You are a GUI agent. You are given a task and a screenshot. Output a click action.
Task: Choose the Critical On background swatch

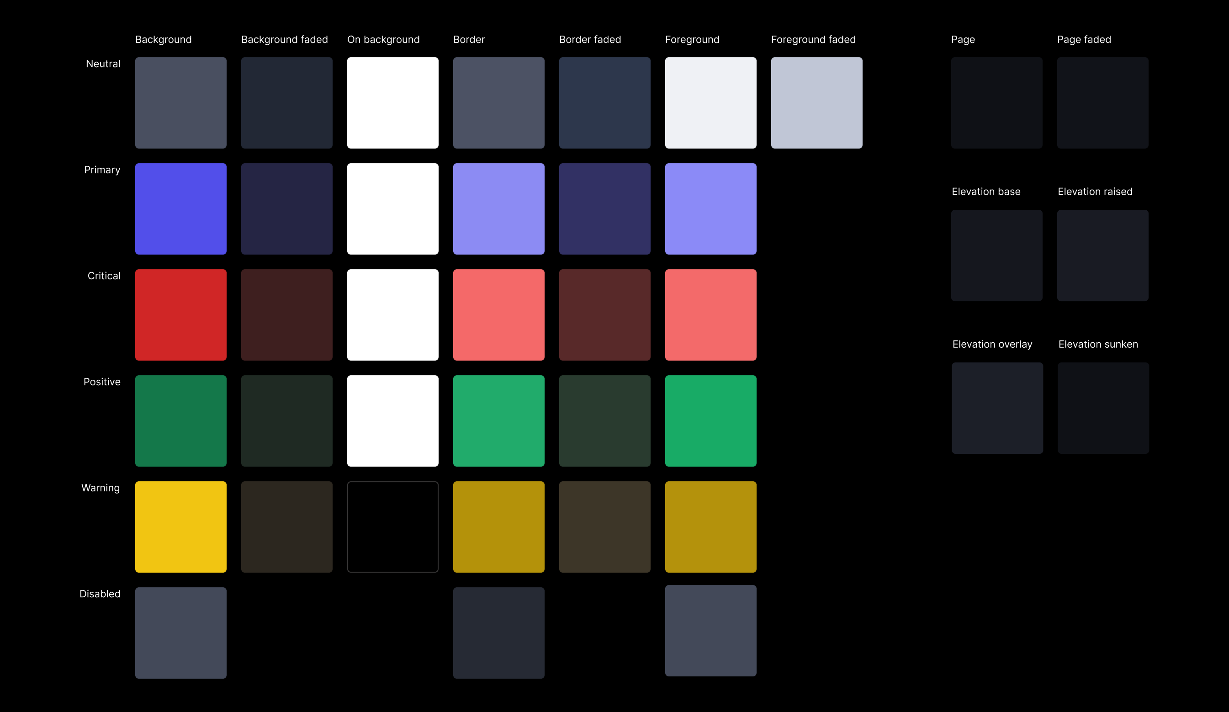pos(392,315)
